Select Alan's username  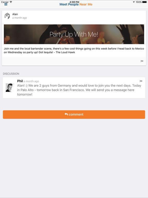tap(15, 14)
